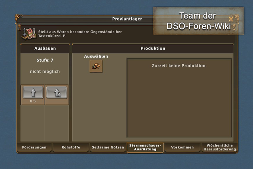Screen dimensions: 253x169
Task: Click the Auswählen label
Action: click(96, 56)
